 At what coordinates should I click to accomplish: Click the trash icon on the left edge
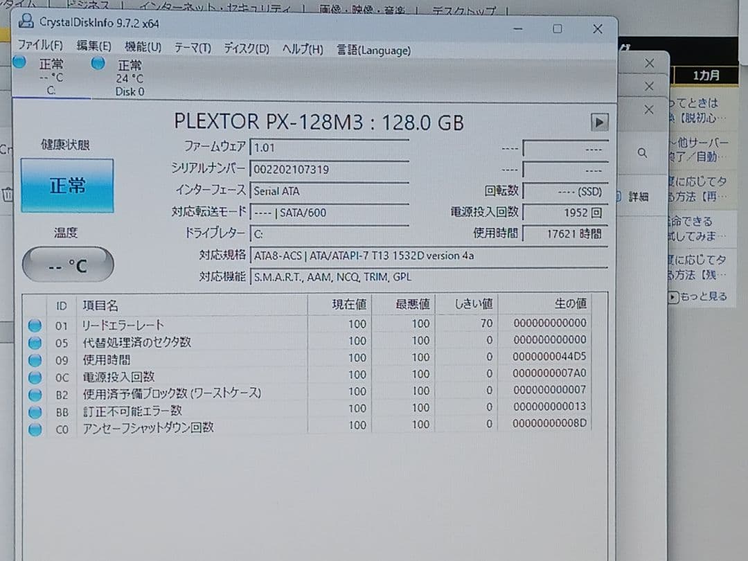7,195
